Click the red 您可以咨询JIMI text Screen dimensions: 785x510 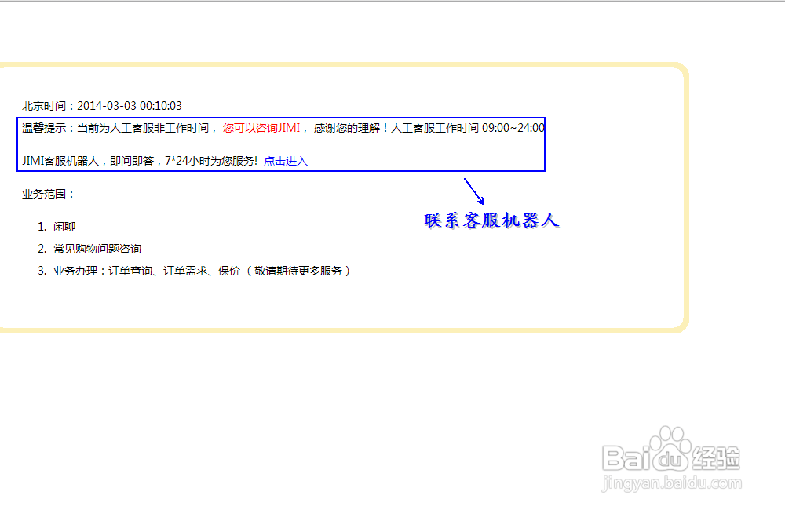click(x=261, y=128)
